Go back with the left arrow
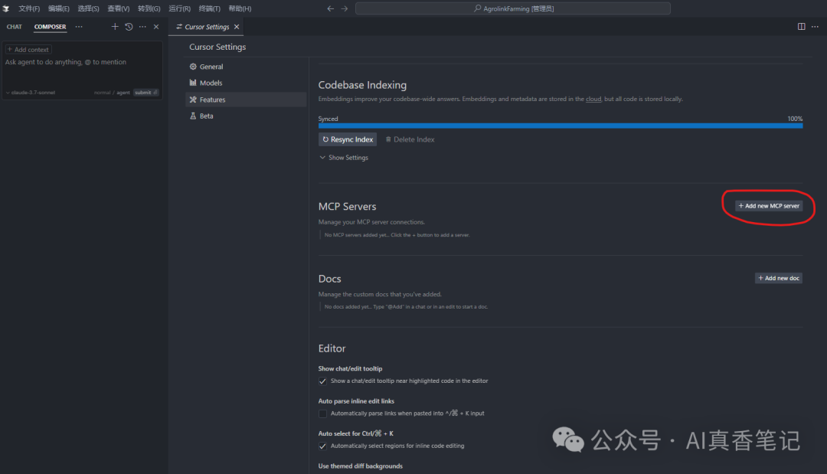The image size is (827, 474). (330, 8)
